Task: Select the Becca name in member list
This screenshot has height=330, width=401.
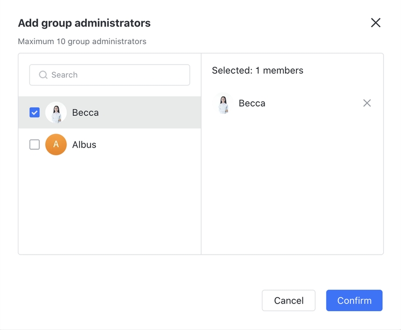Action: point(85,113)
